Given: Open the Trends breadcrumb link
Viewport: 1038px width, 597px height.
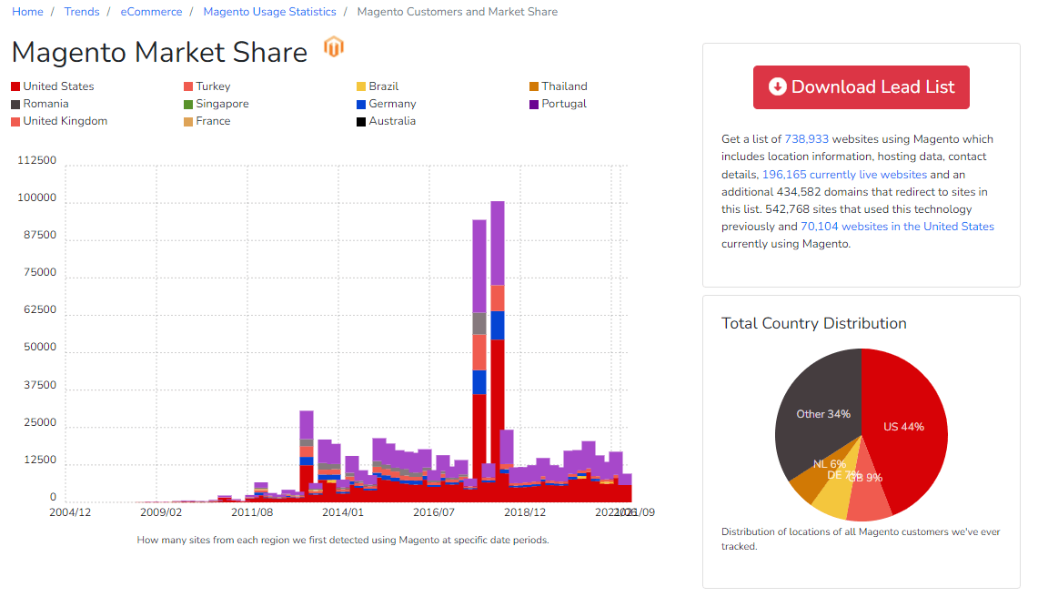Looking at the screenshot, I should [x=82, y=12].
